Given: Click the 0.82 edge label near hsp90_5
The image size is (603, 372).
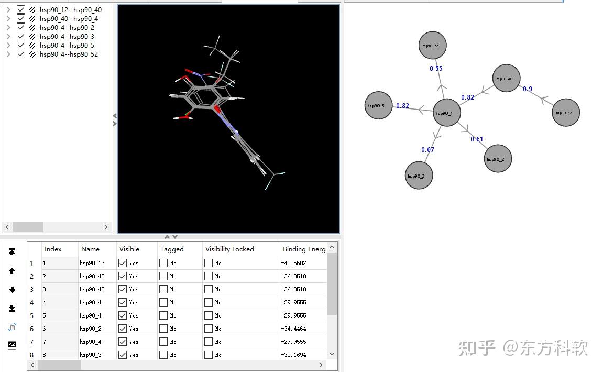Looking at the screenshot, I should [402, 105].
